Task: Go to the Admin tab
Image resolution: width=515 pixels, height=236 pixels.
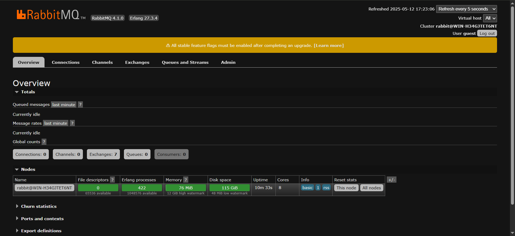Action: click(228, 62)
